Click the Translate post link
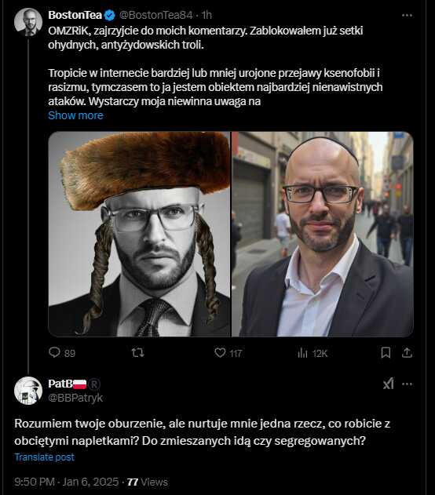The height and width of the screenshot is (495, 435). click(45, 457)
